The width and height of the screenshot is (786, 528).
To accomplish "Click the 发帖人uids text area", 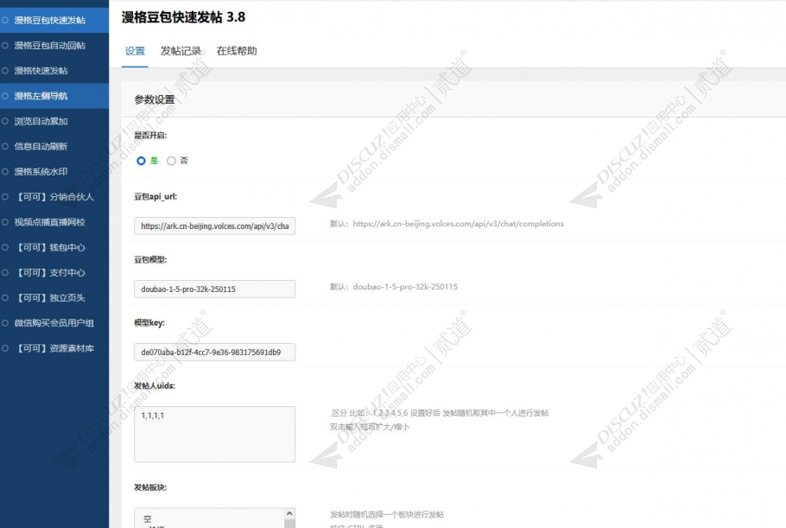I will 214,434.
